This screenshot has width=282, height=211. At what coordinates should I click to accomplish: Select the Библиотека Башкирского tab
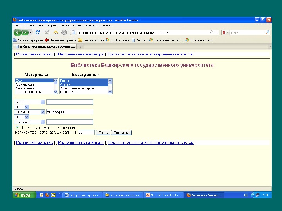45,46
